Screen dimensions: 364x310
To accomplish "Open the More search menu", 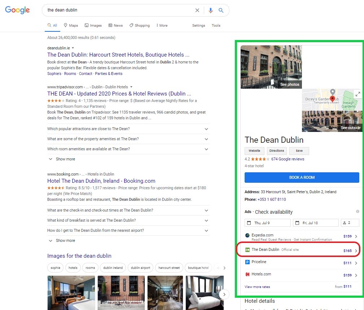I will click(x=162, y=26).
